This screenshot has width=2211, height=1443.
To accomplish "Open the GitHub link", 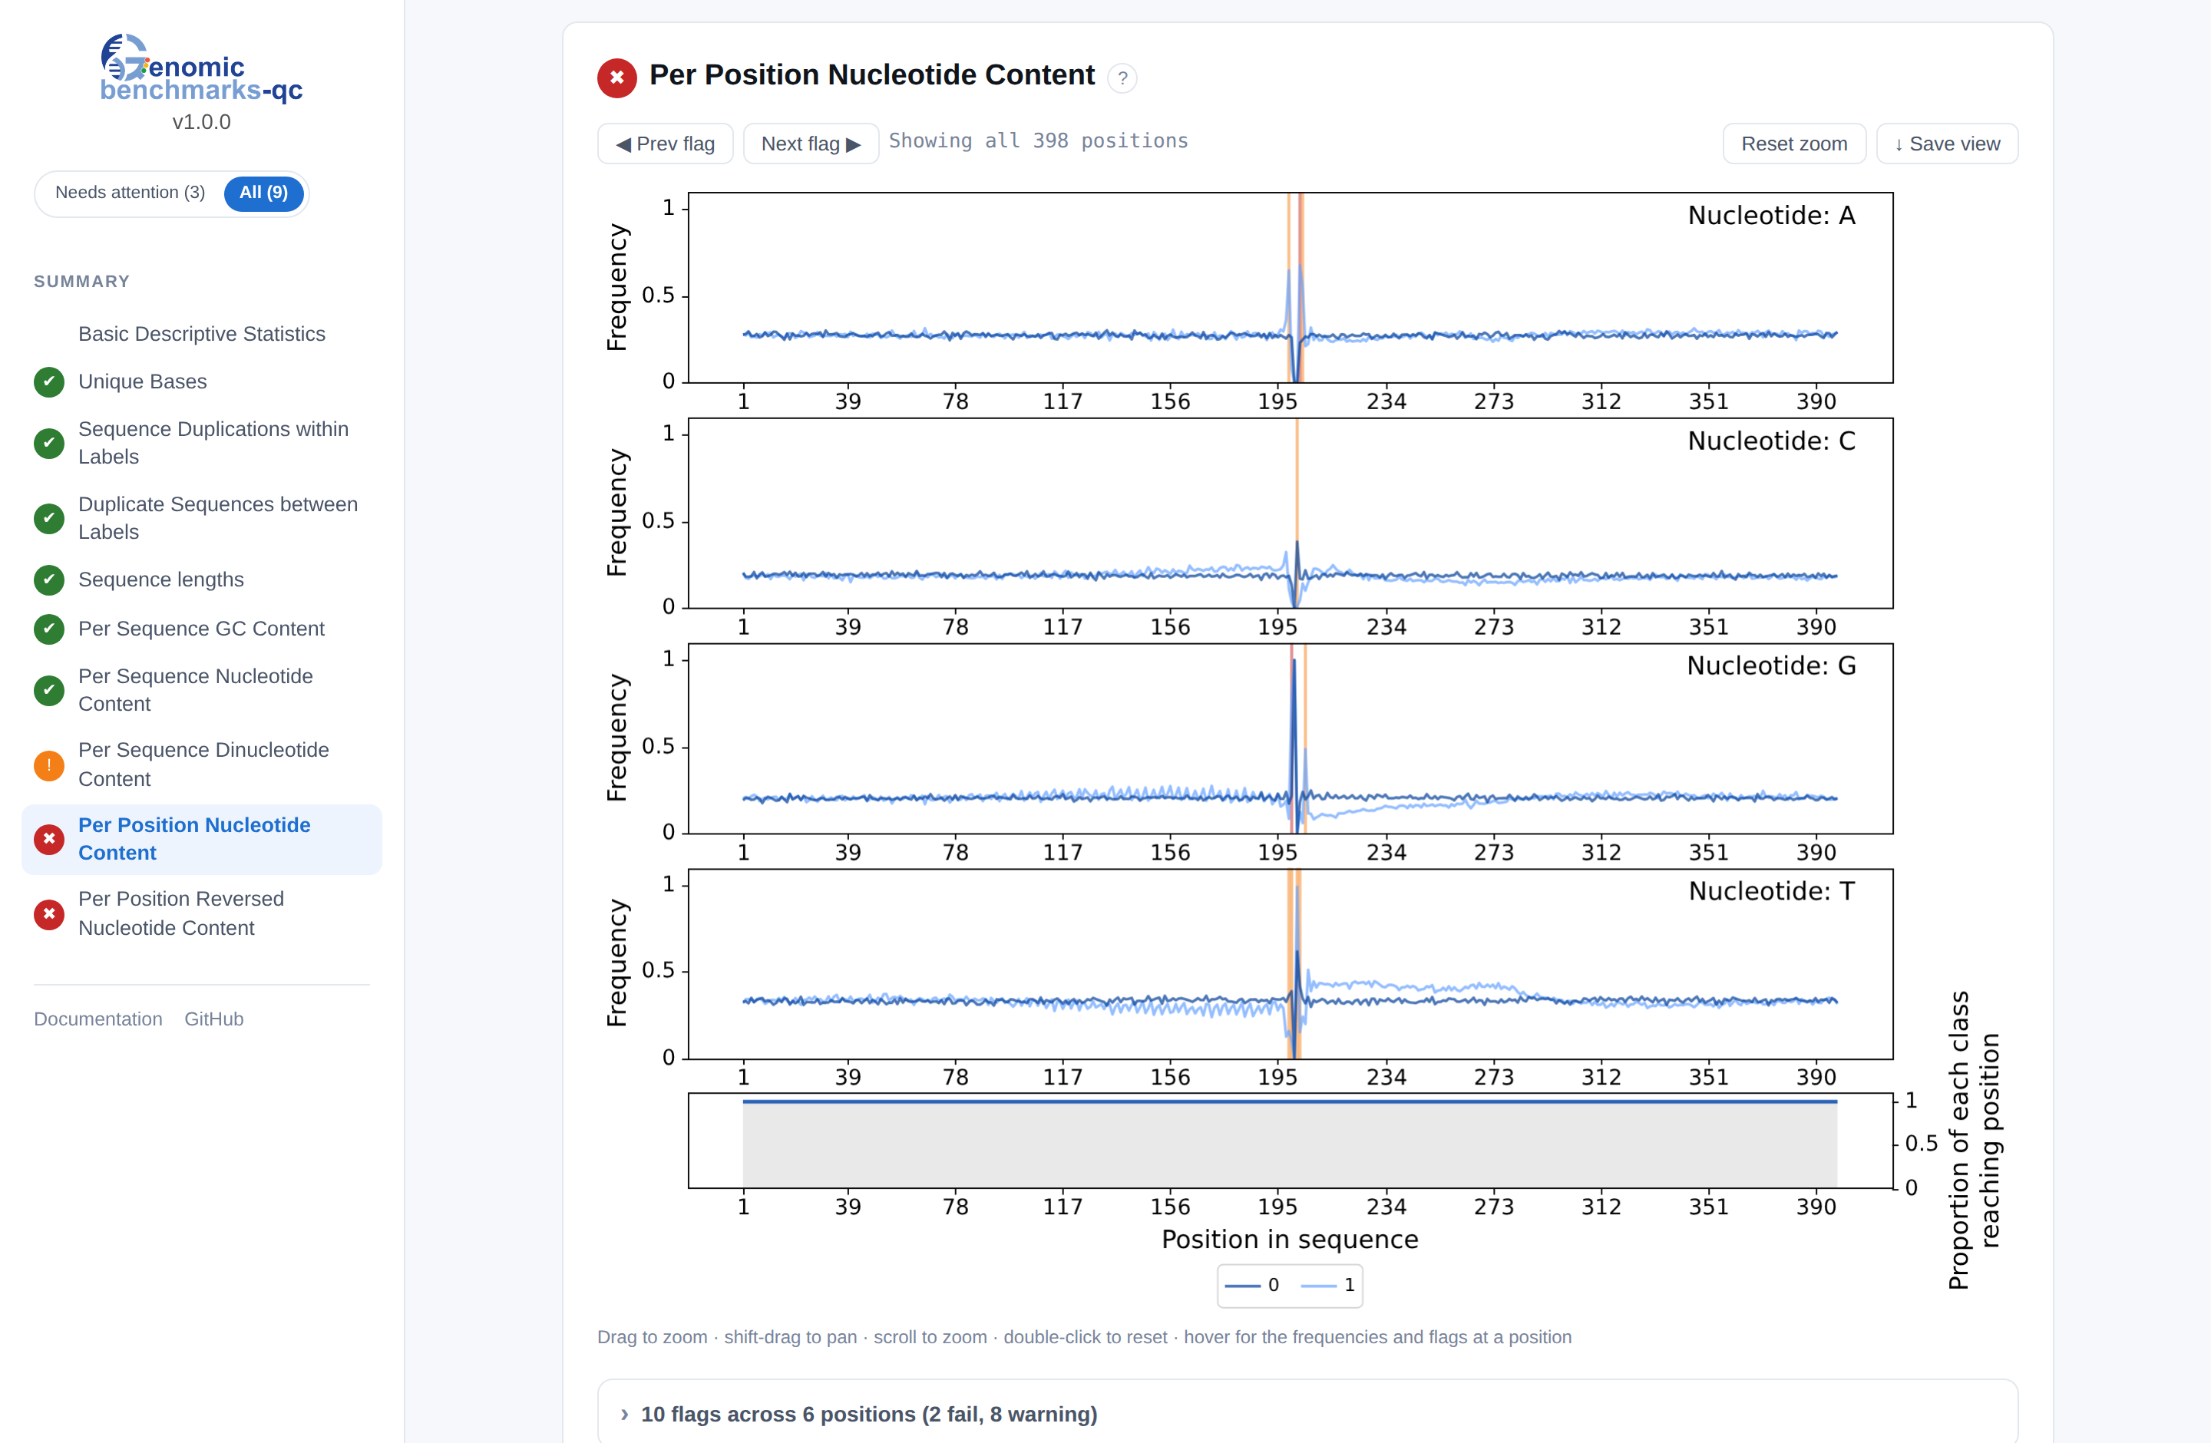I will click(213, 1019).
